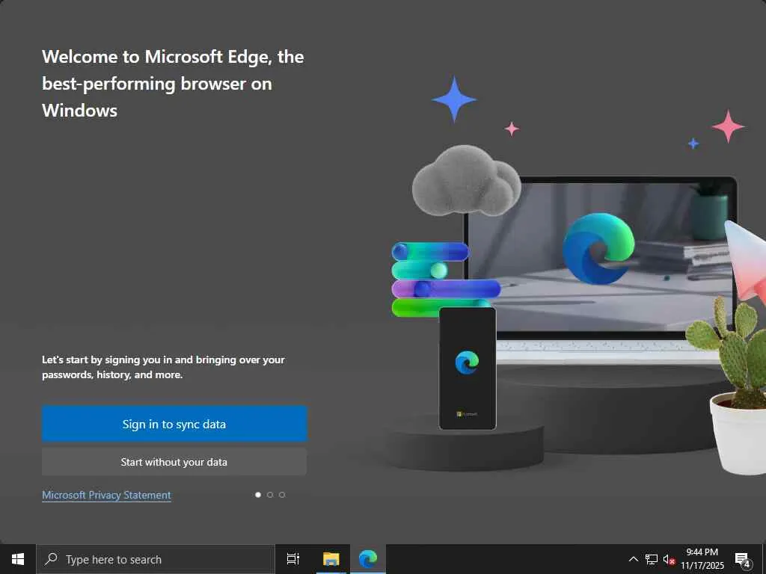Go to the third page indicator dot
Image resolution: width=766 pixels, height=574 pixels.
(x=282, y=495)
